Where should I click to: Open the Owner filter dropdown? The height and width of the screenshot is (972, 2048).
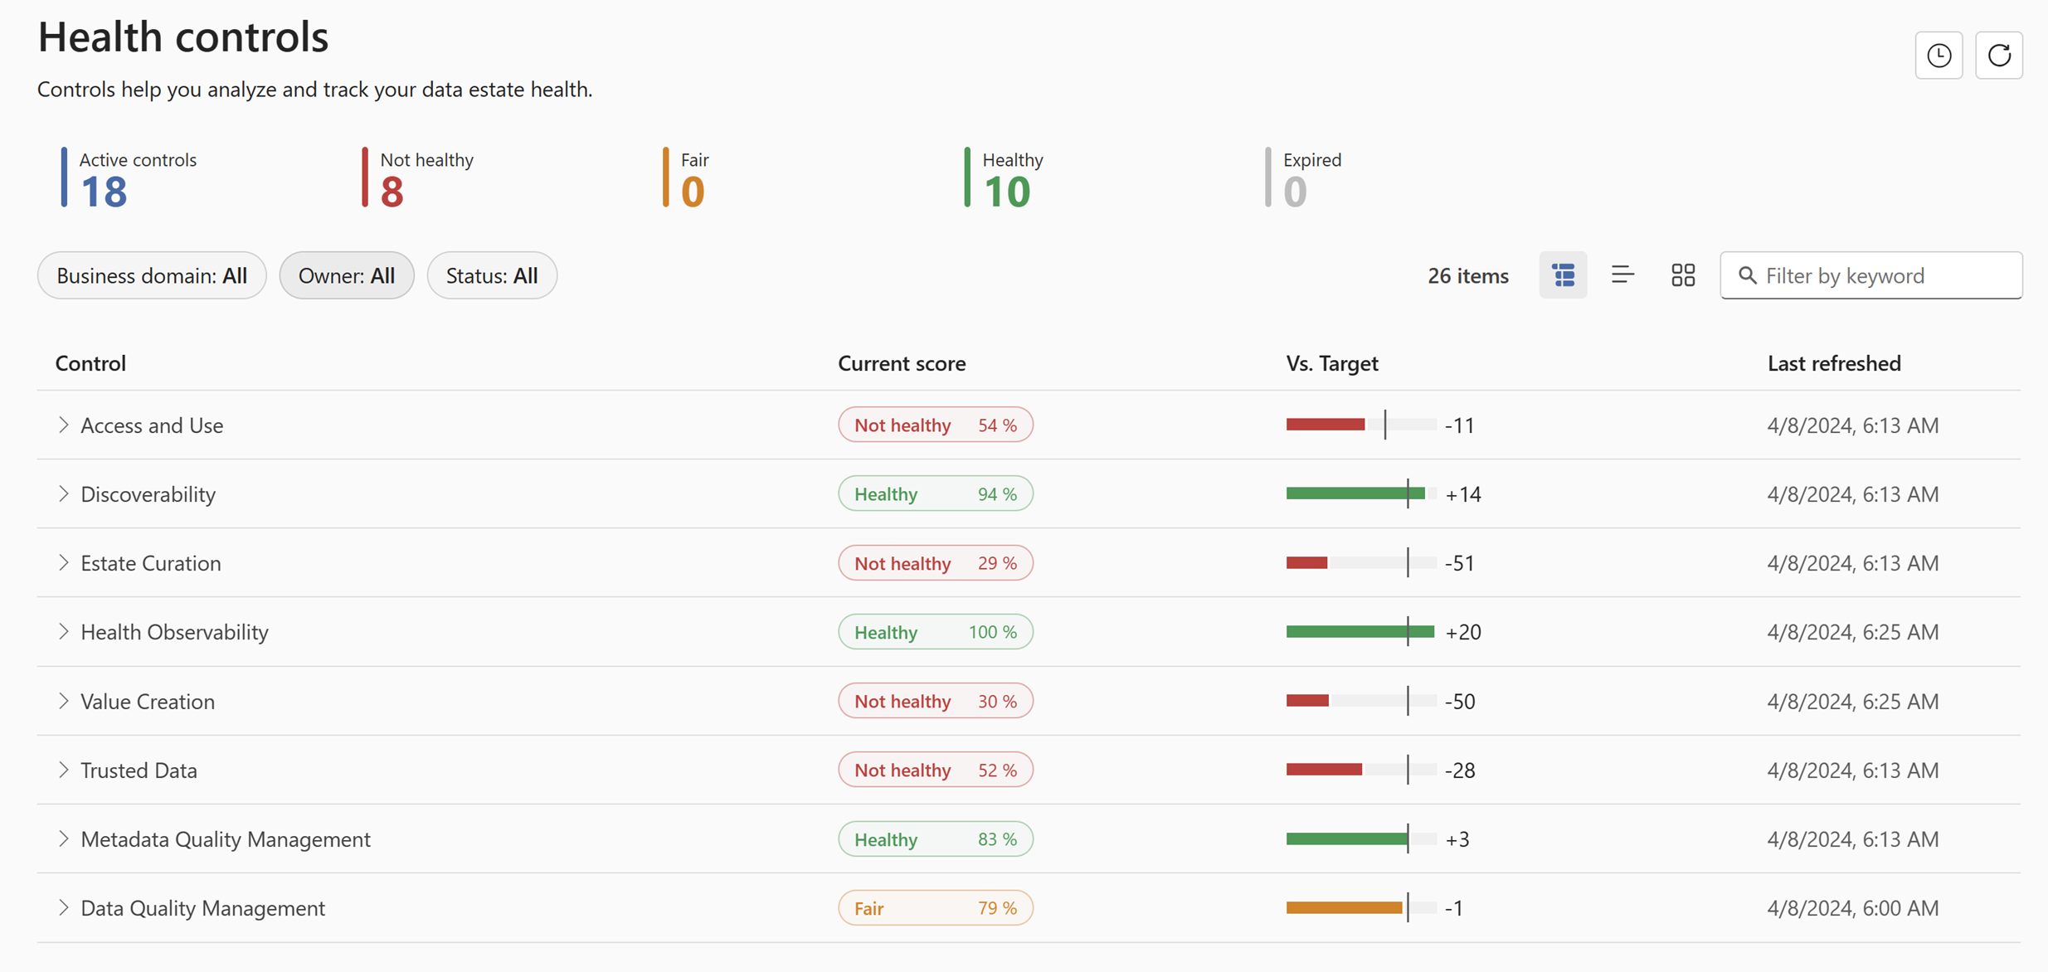tap(346, 275)
